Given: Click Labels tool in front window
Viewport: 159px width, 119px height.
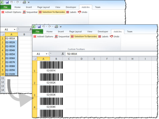Looking at the screenshot, I should coord(103,36).
